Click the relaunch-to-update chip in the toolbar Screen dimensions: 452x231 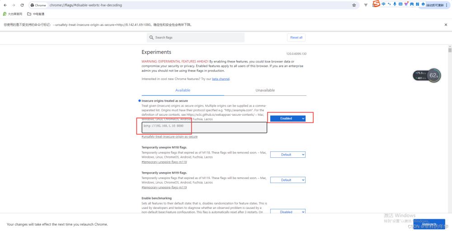(x=434, y=5)
